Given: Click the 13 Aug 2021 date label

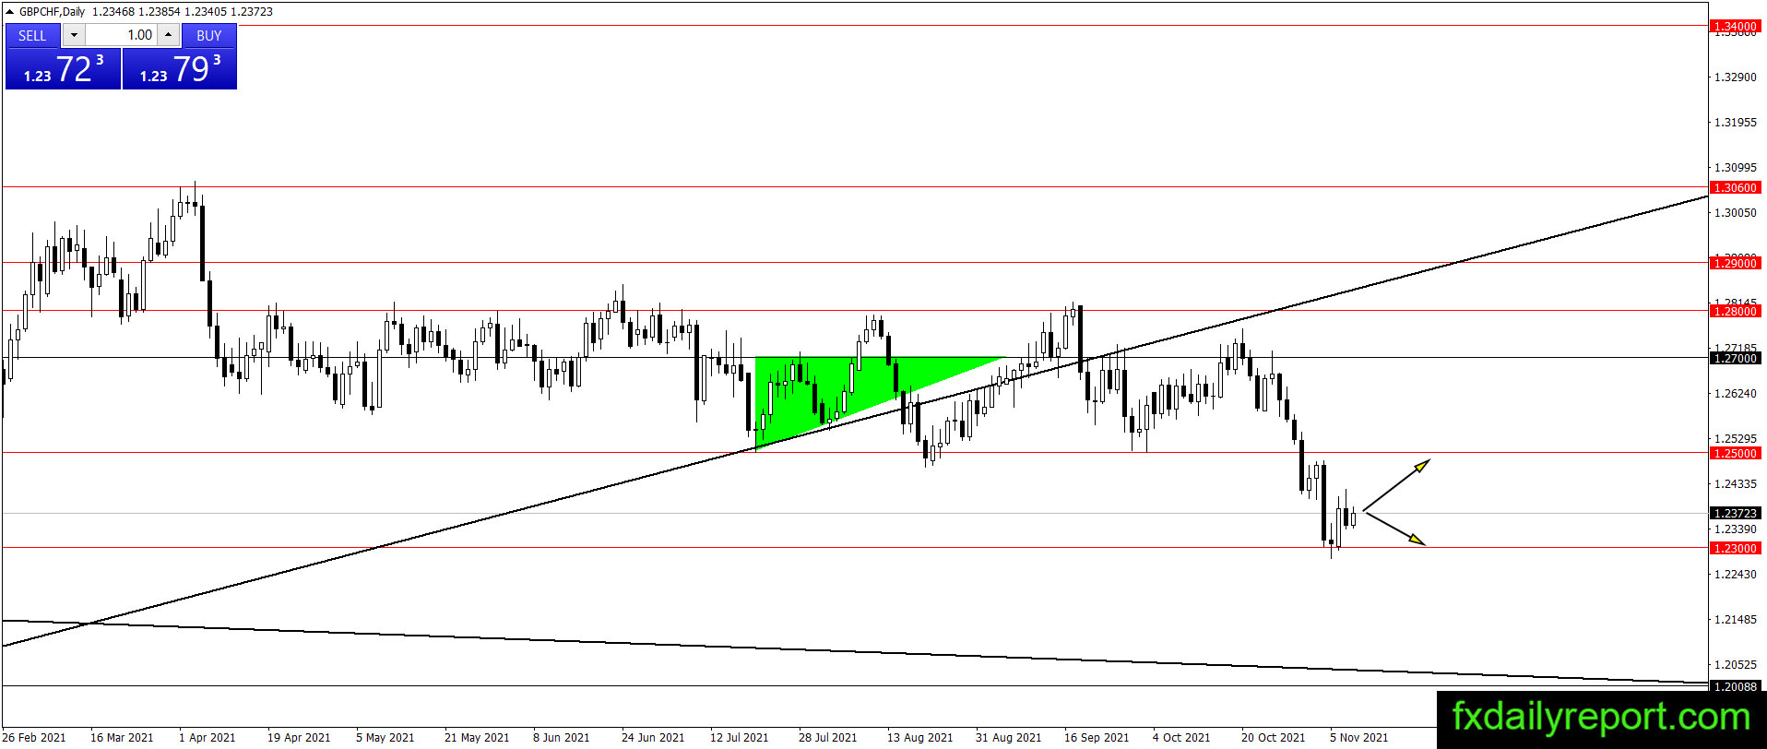Looking at the screenshot, I should point(920,737).
